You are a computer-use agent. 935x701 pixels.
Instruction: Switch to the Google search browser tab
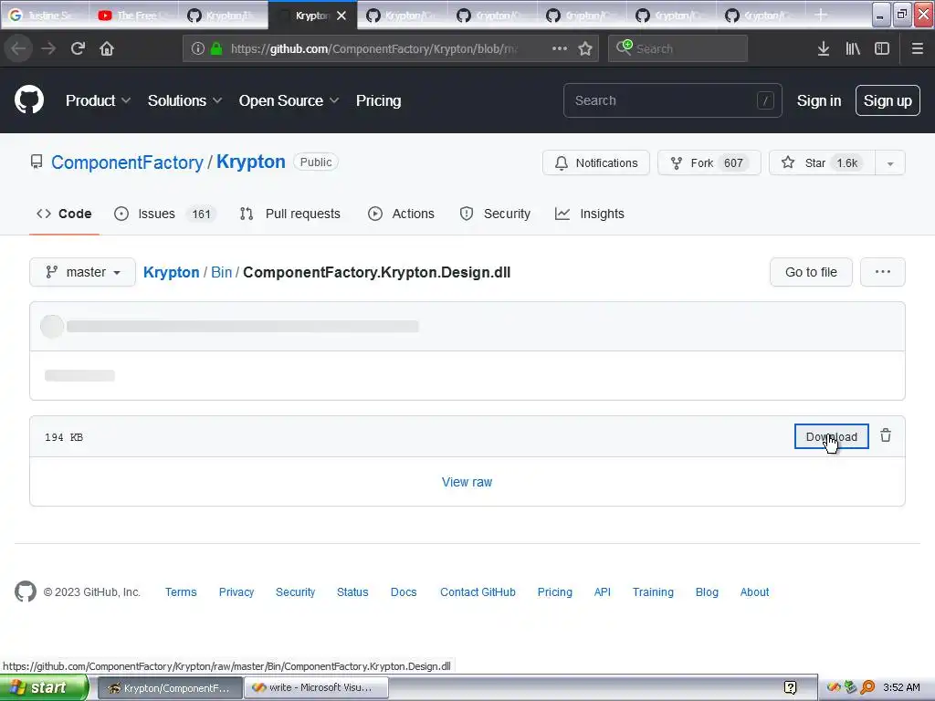[x=46, y=16]
